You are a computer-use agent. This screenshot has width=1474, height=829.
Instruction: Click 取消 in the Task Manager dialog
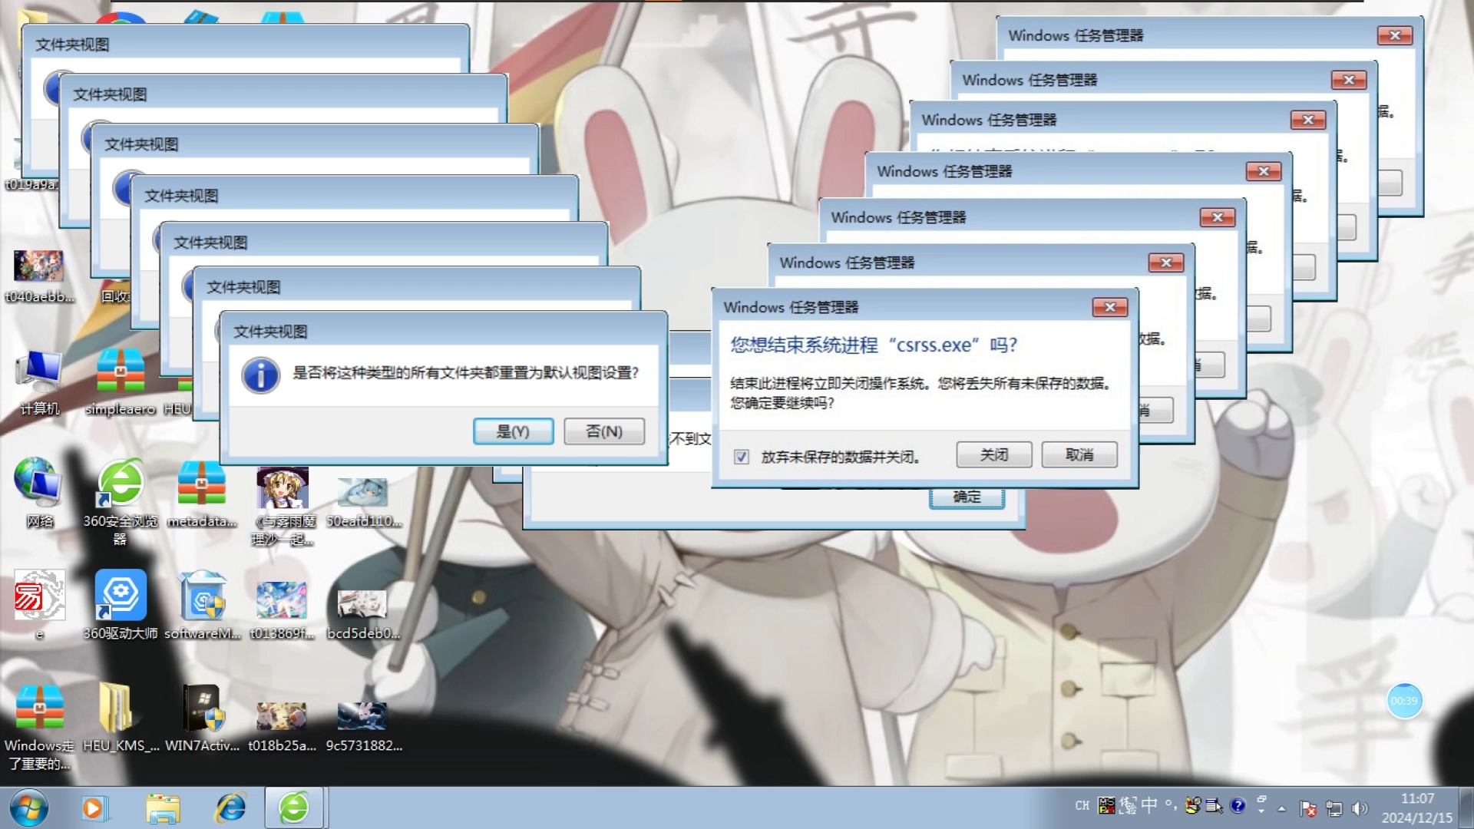pyautogui.click(x=1079, y=455)
